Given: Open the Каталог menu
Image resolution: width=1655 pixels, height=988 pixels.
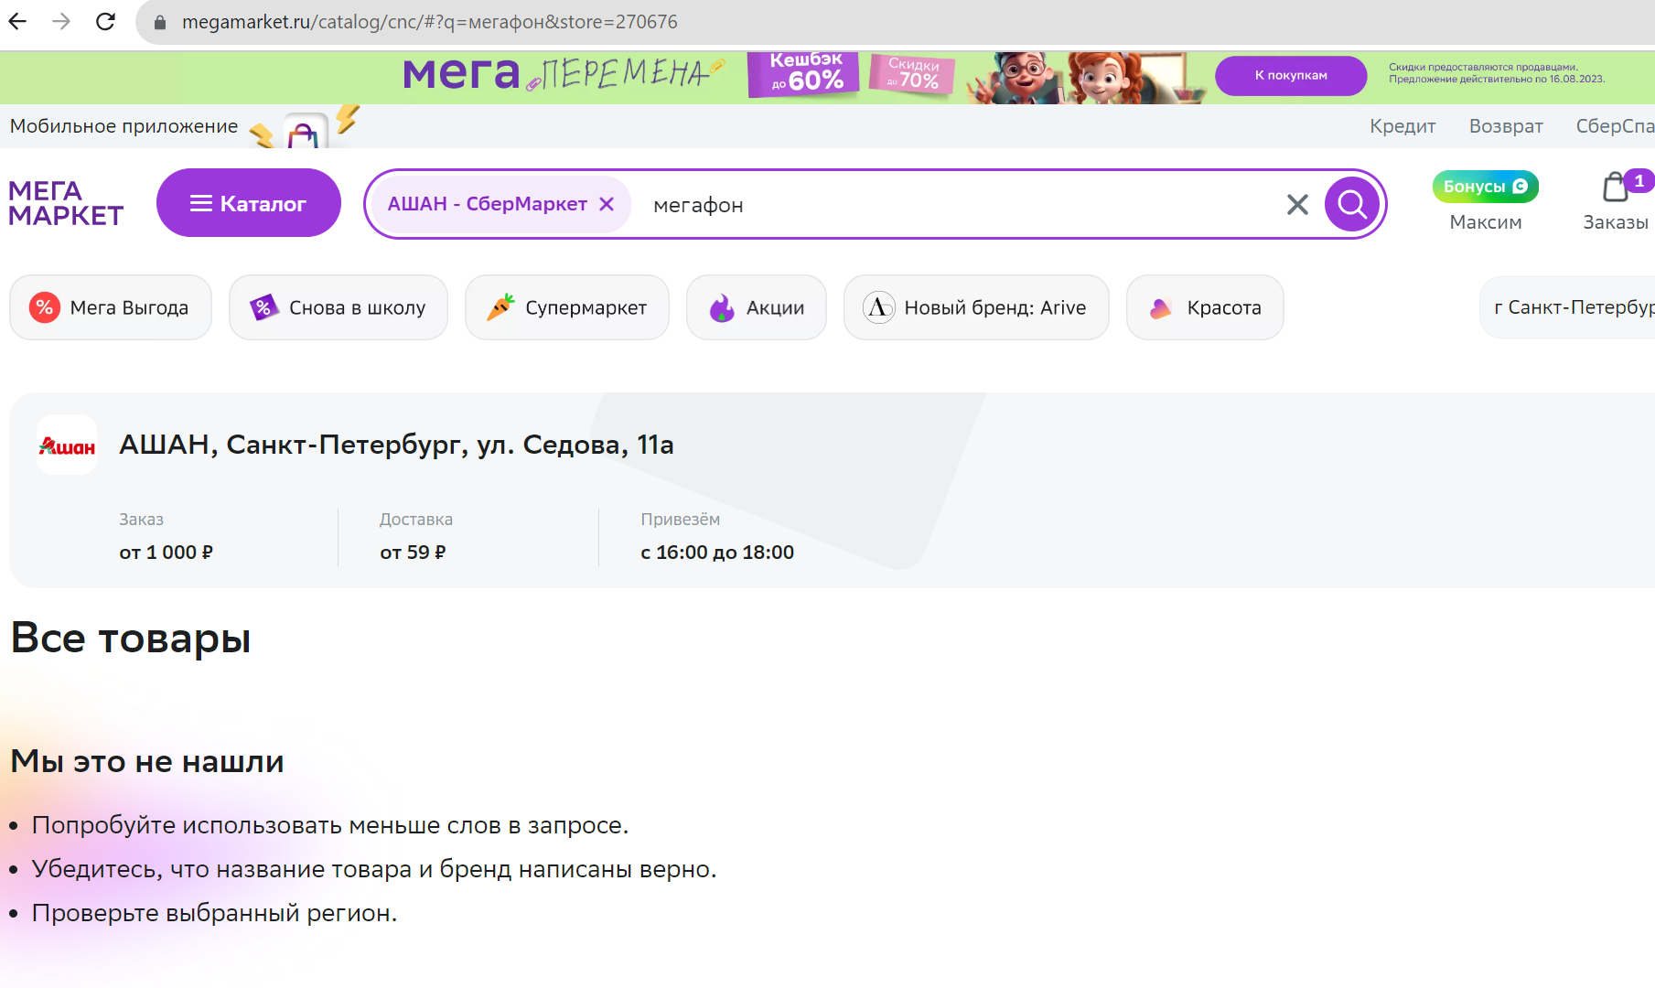Looking at the screenshot, I should click(249, 203).
